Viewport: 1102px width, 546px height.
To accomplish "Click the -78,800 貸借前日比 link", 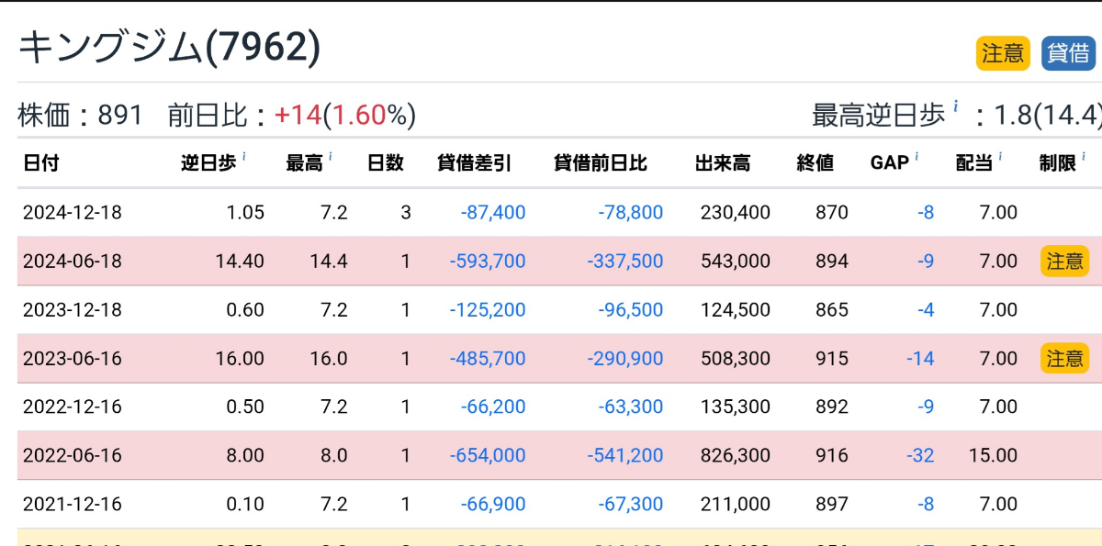I will [630, 213].
